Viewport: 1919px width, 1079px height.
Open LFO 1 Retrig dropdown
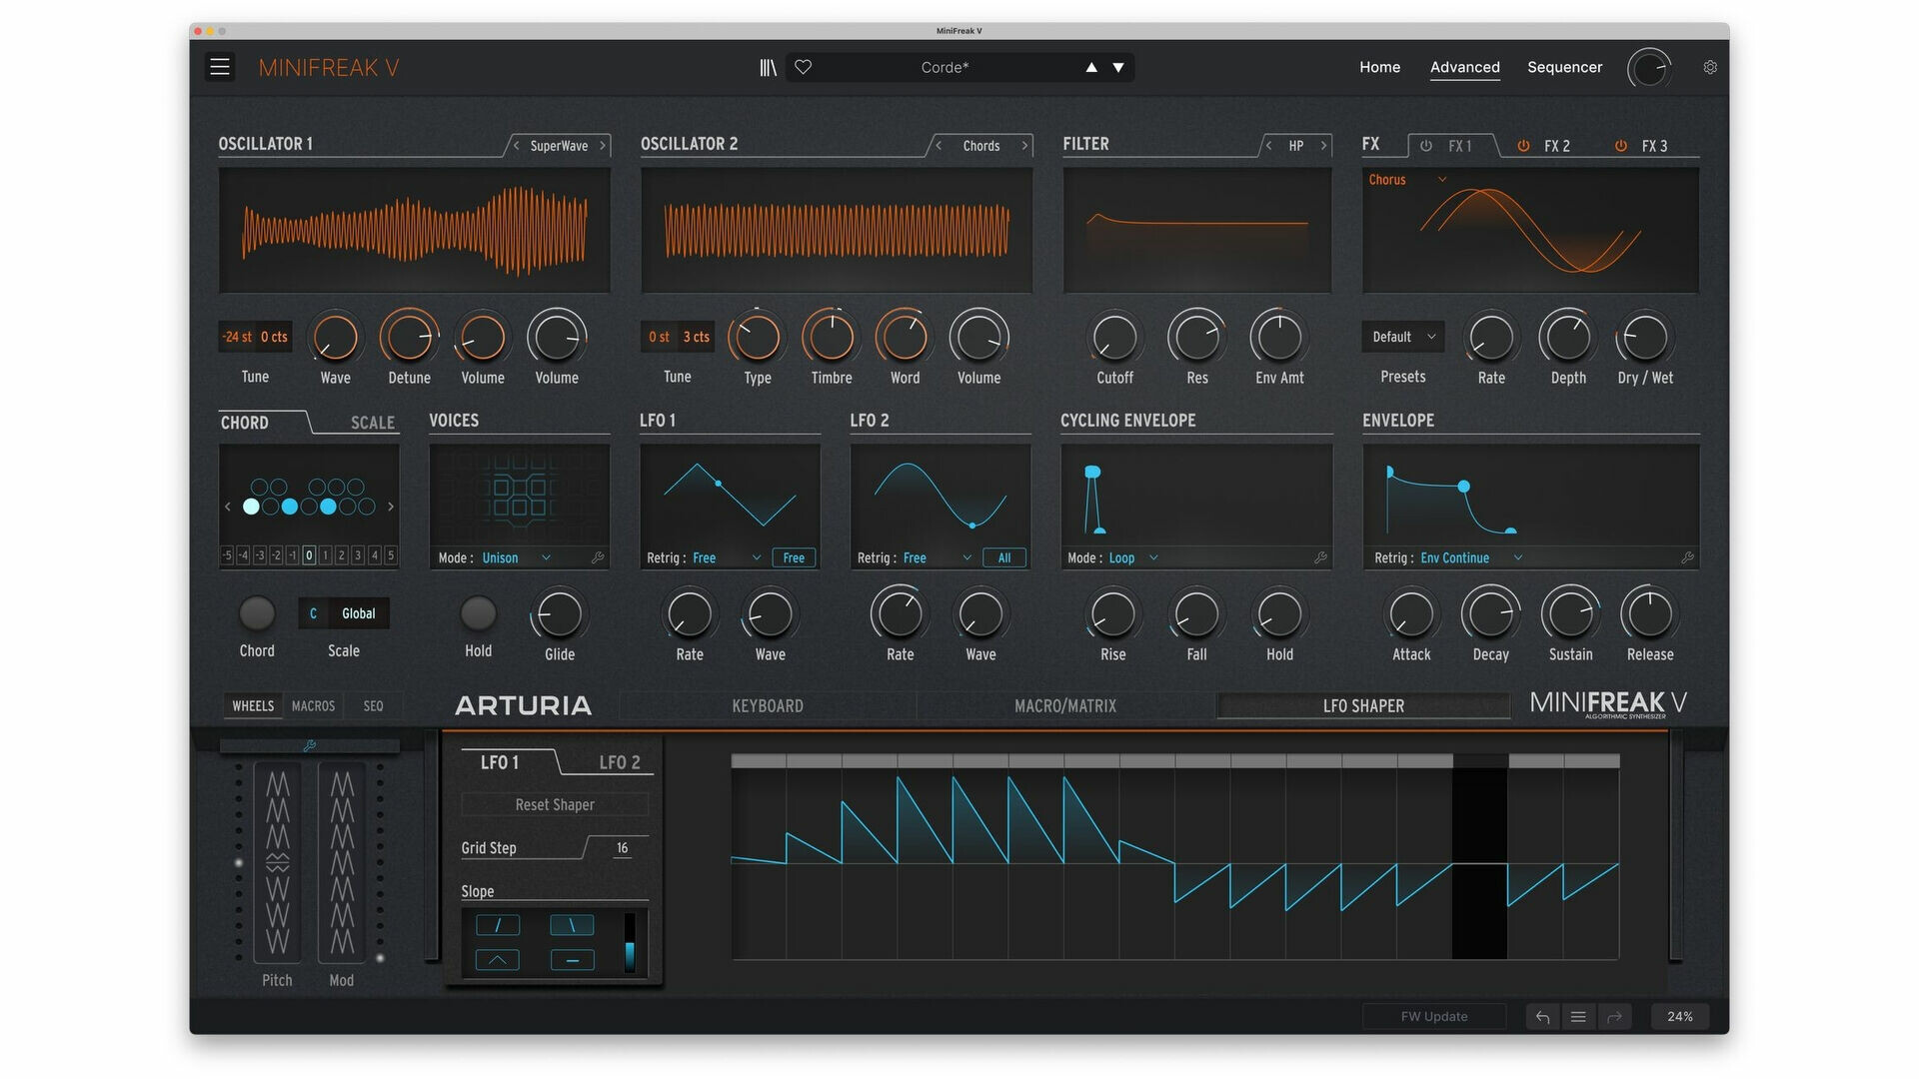pos(727,558)
